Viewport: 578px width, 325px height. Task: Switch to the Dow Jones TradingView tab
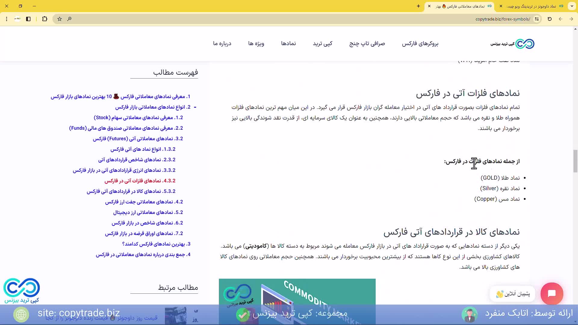click(531, 6)
